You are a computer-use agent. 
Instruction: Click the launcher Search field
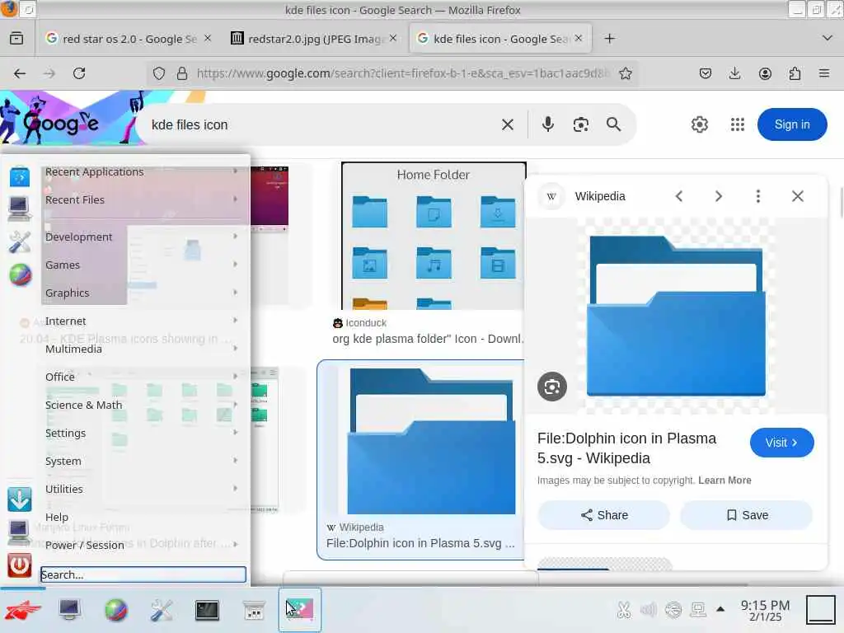143,574
